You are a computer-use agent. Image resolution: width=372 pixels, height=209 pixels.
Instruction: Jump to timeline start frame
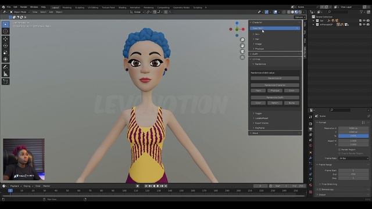point(146,186)
